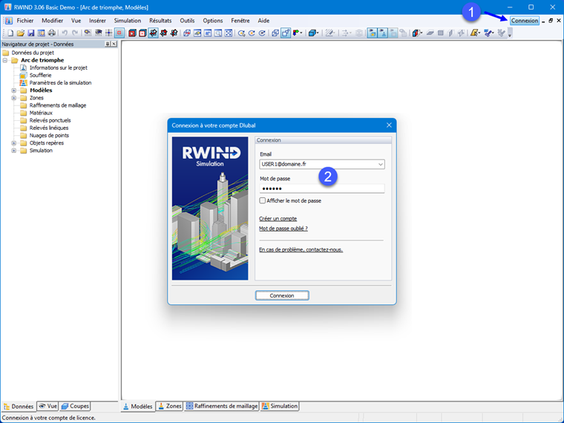Screen dimensions: 564x423
Task: Click the Créer un compte link
Action: [278, 219]
